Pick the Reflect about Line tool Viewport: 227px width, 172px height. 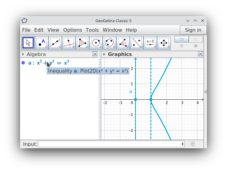137,43
